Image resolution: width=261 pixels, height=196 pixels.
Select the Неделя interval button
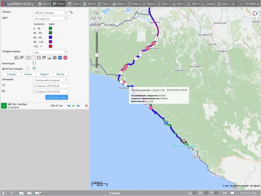pyautogui.click(x=44, y=74)
